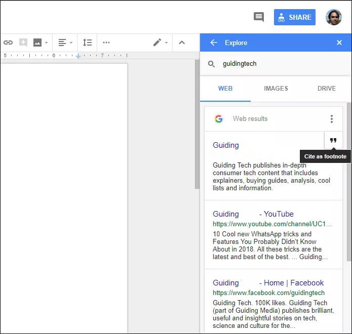Click the text align icon
This screenshot has height=334, width=352.
62,43
